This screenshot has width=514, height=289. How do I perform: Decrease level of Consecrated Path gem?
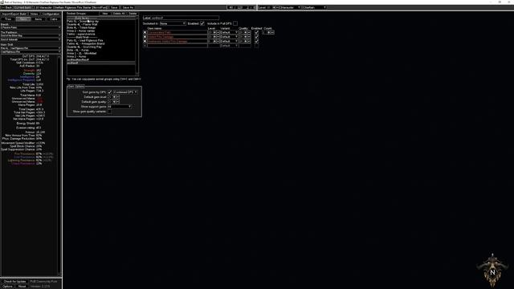218,32
